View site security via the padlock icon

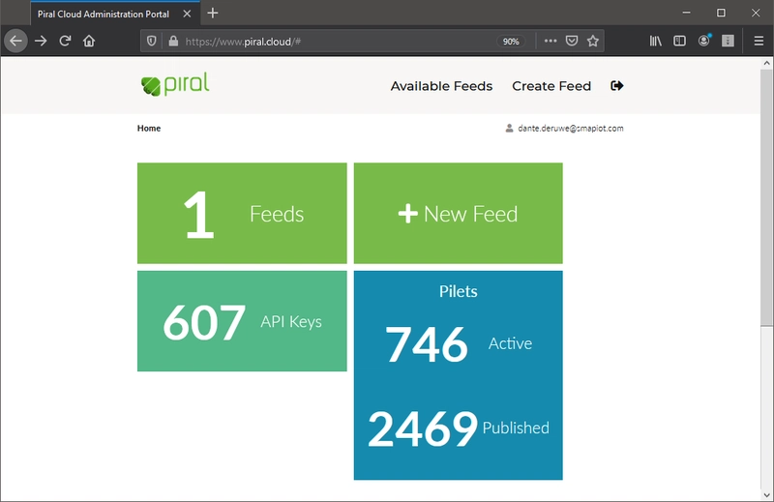point(173,41)
